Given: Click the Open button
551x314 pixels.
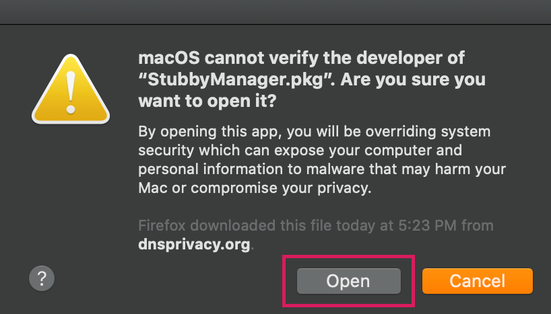Looking at the screenshot, I should pos(349,281).
